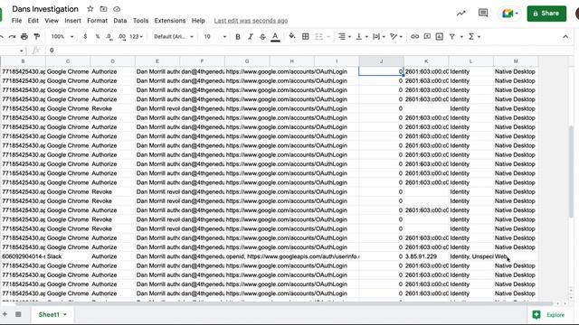The width and height of the screenshot is (579, 325).
Task: Open the Default font dropdown
Action: point(174,36)
